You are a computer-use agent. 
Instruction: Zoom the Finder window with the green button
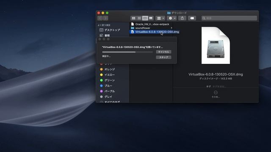click(x=107, y=13)
